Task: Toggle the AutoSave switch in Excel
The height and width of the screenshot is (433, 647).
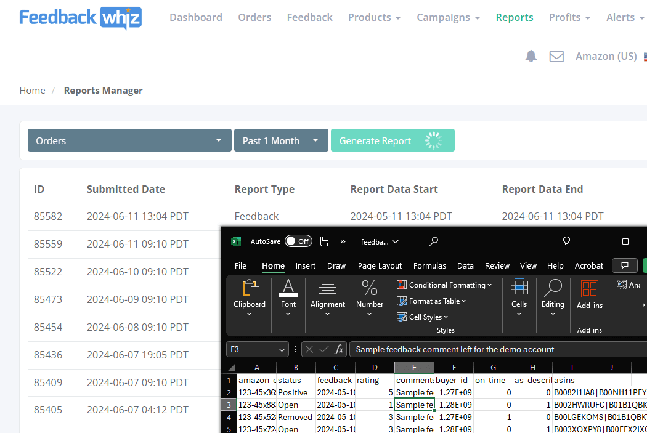Action: 298,241
